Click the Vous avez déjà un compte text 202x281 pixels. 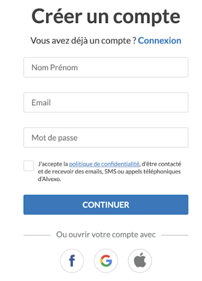83,41
